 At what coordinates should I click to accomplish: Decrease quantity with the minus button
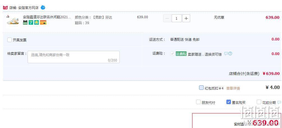167,18
